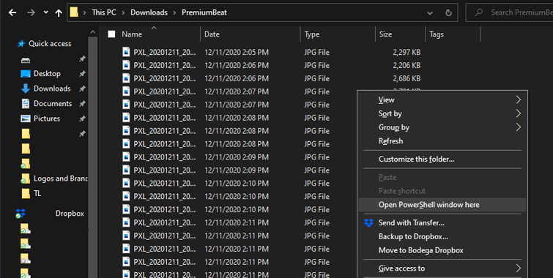
Task: Choose 'Open PowerShell window here'
Action: click(x=442, y=205)
